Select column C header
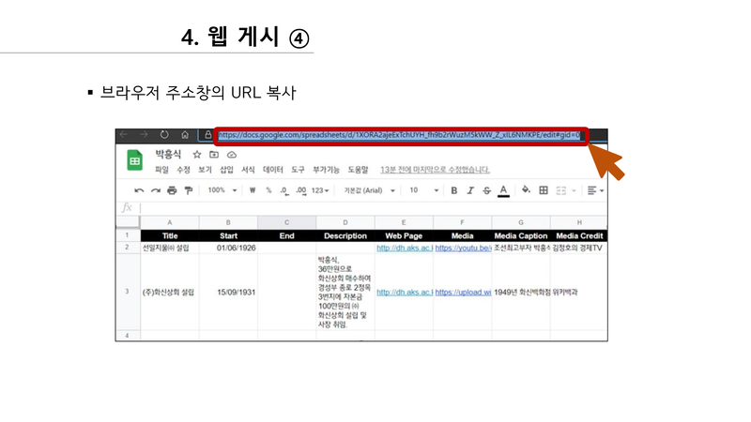 (x=287, y=222)
